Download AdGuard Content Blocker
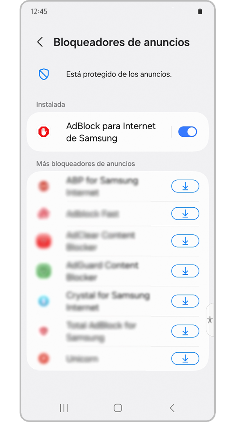Screen dimensions: 235x422 click(x=185, y=271)
